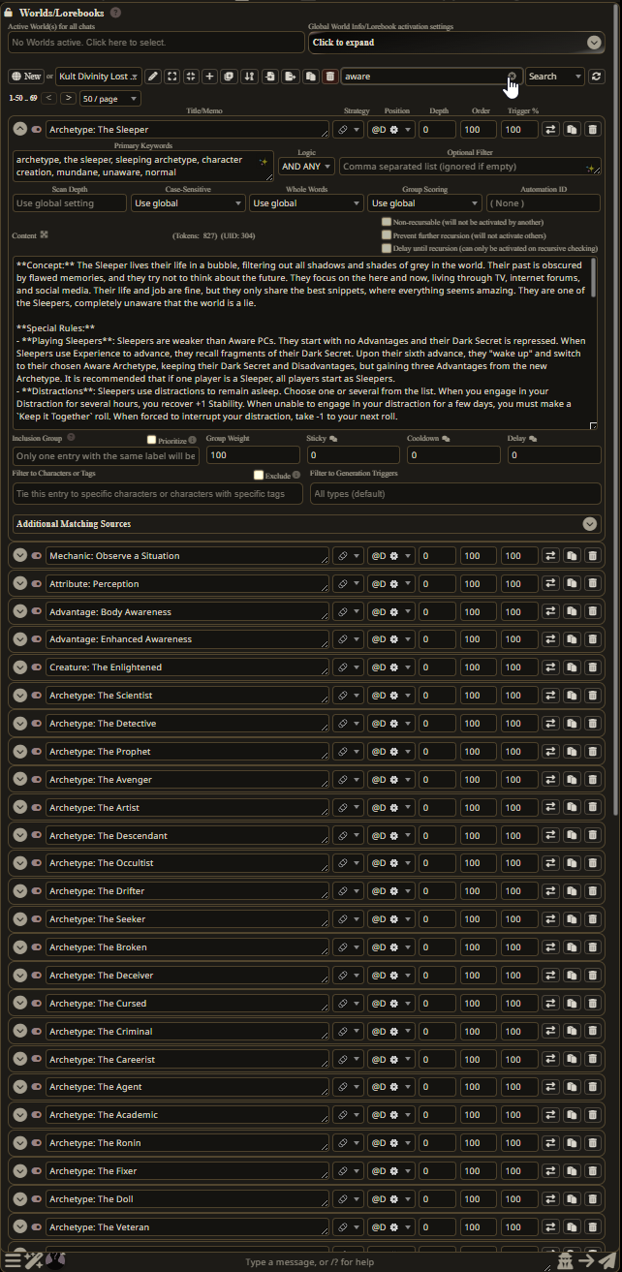The image size is (622, 1272).
Task: Send the message with paper plane icon
Action: [607, 1260]
